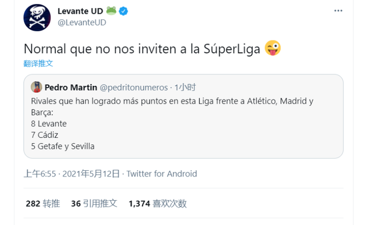
Task: View the 282 转推 retweets list
Action: (x=43, y=204)
